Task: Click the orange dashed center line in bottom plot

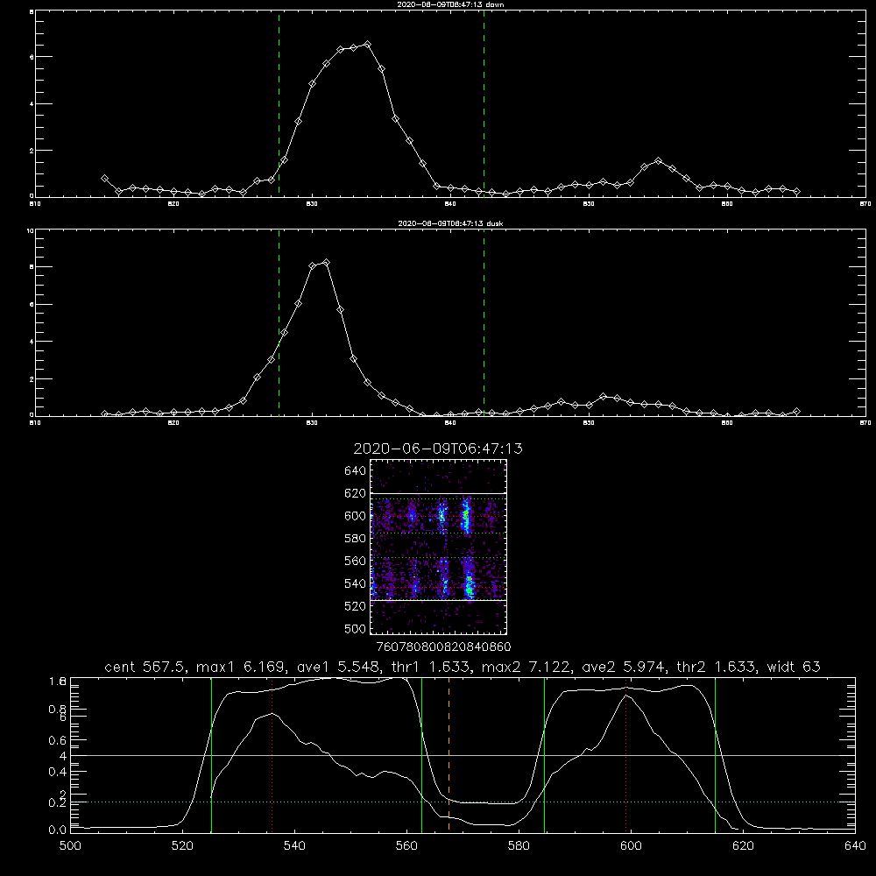Action: pyautogui.click(x=449, y=754)
